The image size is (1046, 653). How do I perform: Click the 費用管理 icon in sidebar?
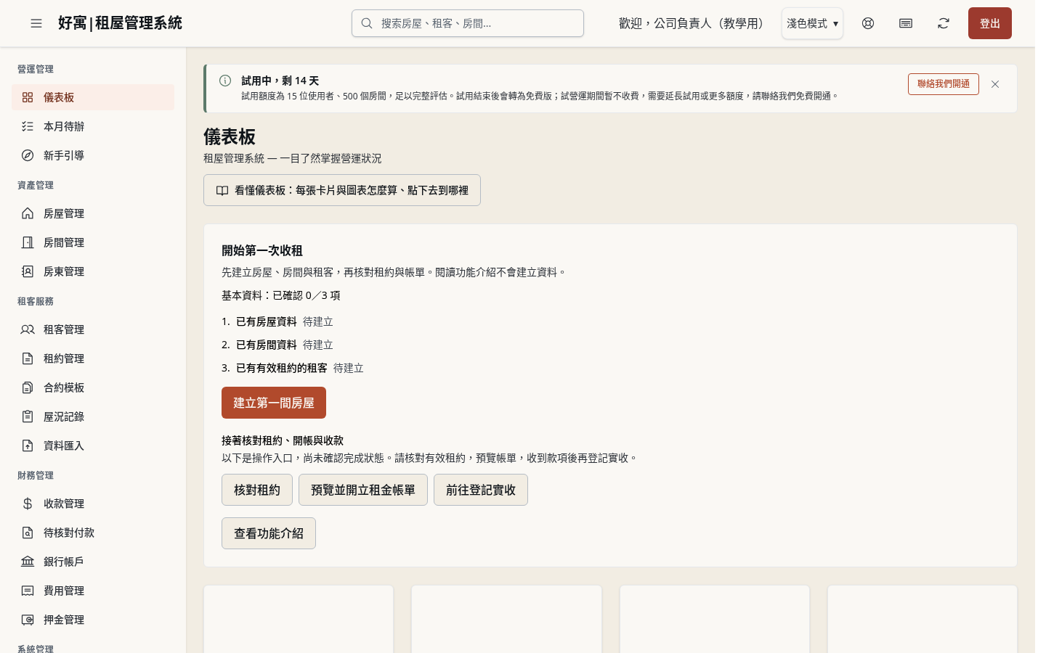[28, 591]
